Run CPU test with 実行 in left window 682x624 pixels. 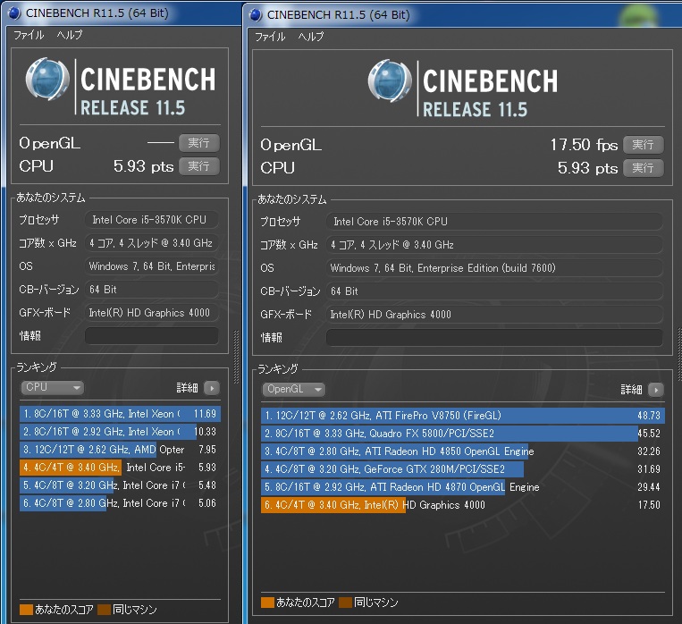tap(198, 166)
